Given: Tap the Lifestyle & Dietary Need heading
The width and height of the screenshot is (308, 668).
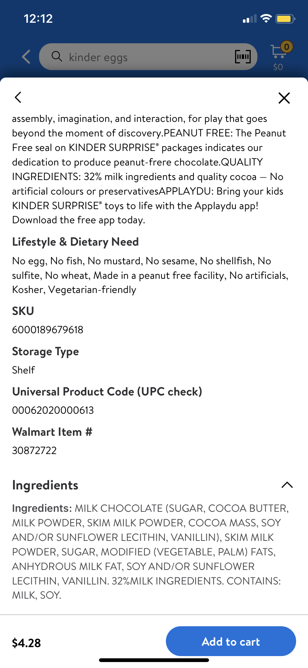Looking at the screenshot, I should 76,242.
